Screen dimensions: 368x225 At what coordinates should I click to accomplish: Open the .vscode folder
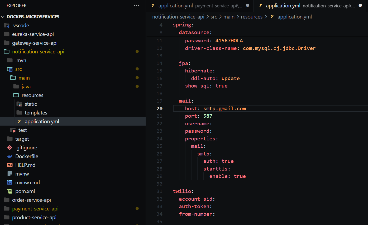point(21,25)
